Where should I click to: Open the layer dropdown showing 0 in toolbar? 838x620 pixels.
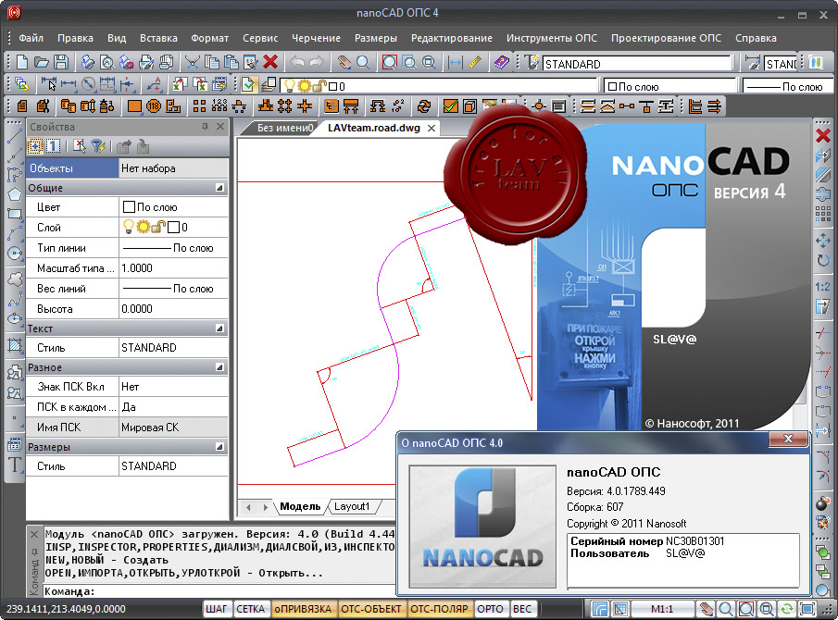tap(439, 86)
